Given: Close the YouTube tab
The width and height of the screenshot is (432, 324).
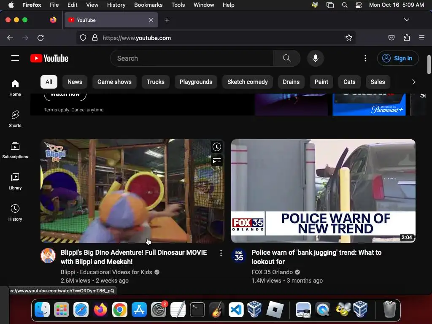Looking at the screenshot, I should [151, 20].
